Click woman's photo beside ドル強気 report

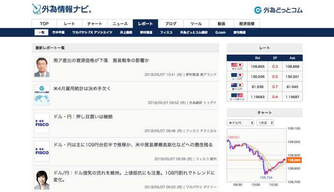[42, 179]
